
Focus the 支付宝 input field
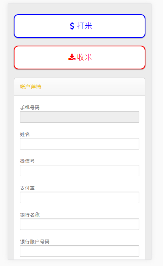click(79, 197)
